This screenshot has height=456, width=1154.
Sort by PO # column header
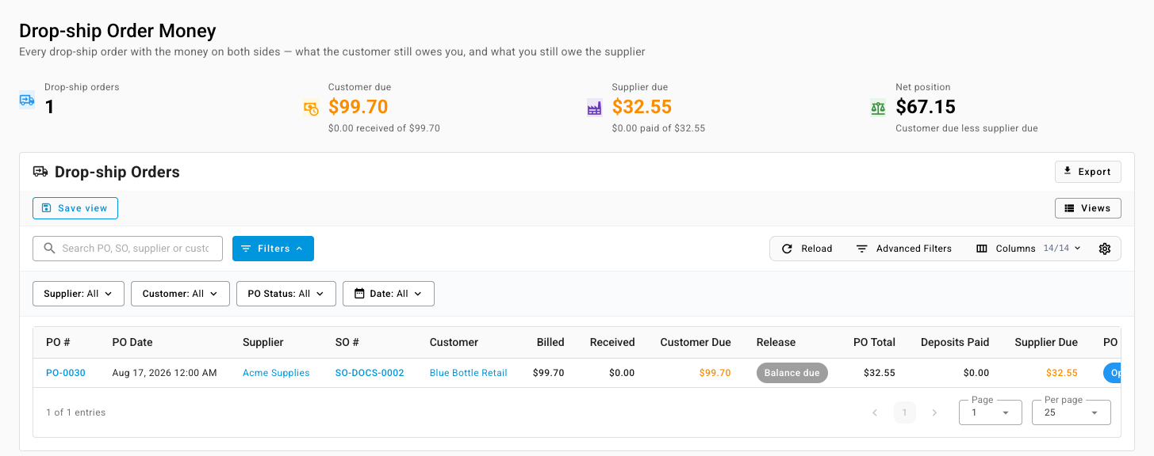coord(58,343)
